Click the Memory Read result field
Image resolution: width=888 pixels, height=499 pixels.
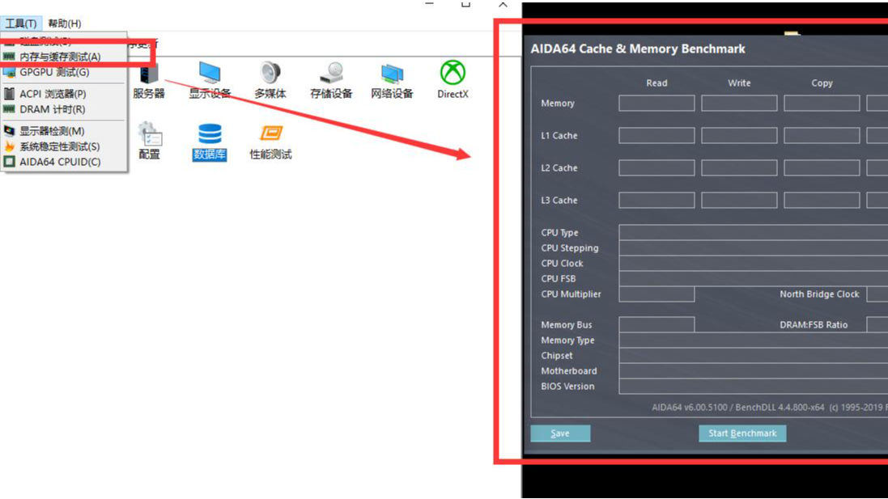(x=656, y=103)
